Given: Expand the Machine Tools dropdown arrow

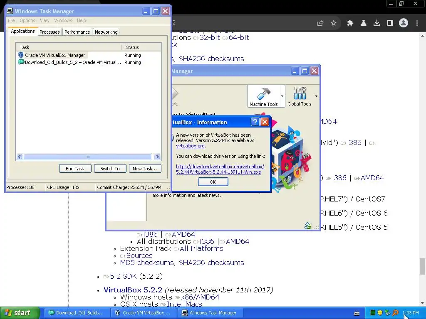Looking at the screenshot, I should click(x=282, y=96).
